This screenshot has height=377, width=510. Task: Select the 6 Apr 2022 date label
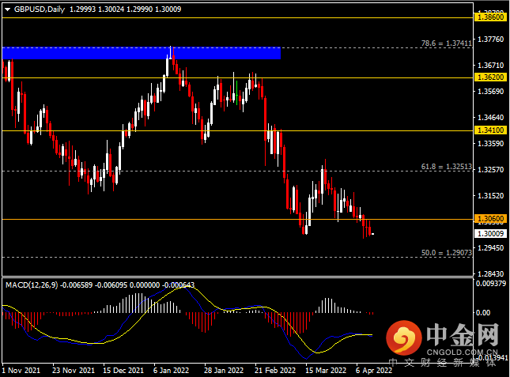[374, 371]
